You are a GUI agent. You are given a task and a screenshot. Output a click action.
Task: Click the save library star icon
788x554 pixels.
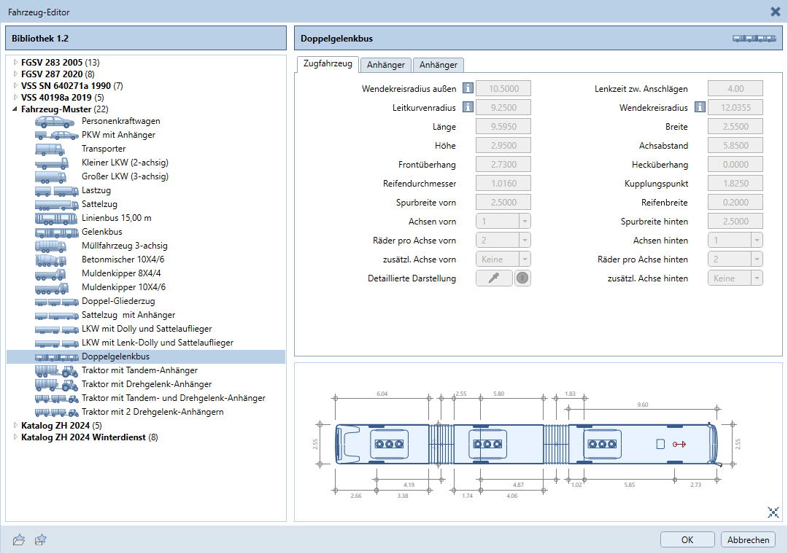pyautogui.click(x=41, y=539)
